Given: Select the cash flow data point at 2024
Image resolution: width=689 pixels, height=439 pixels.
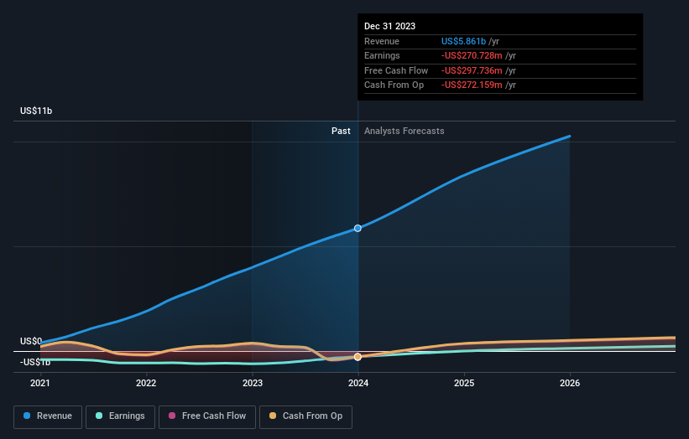Looking at the screenshot, I should [x=358, y=357].
